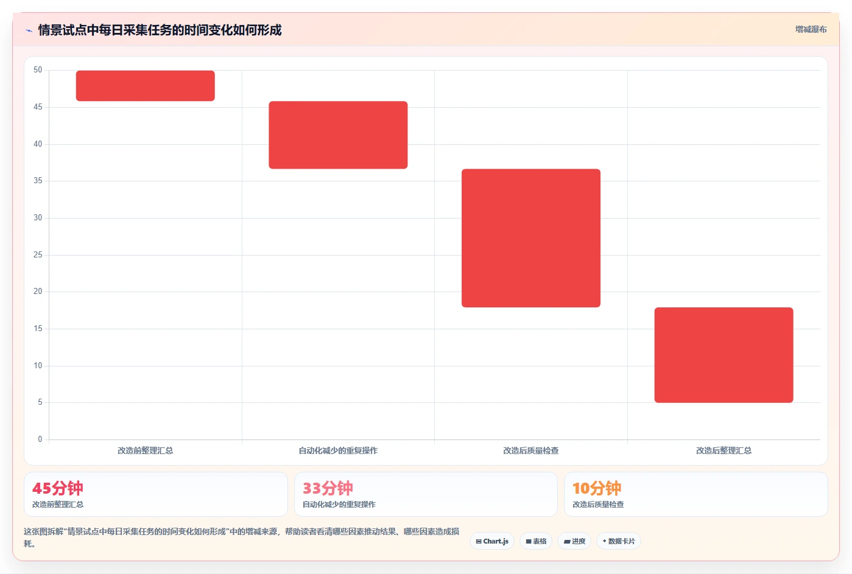Click the x-axis label 自动化减少的重复操作

coord(338,450)
